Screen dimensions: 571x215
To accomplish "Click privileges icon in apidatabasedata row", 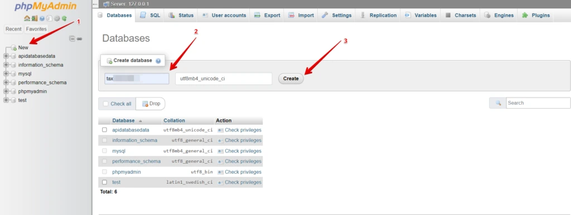I will point(220,130).
